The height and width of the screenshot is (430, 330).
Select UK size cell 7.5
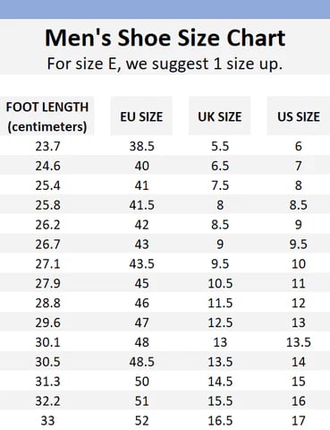(220, 185)
